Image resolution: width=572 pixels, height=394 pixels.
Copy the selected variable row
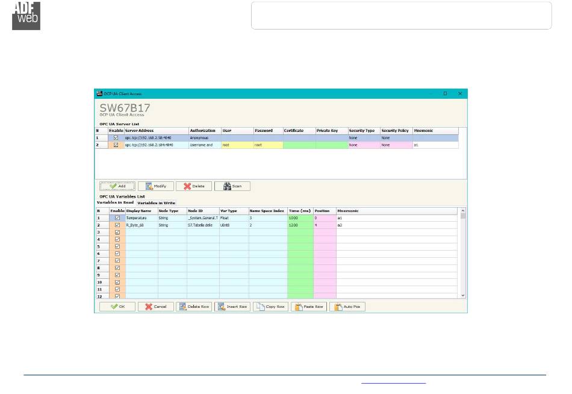click(270, 307)
